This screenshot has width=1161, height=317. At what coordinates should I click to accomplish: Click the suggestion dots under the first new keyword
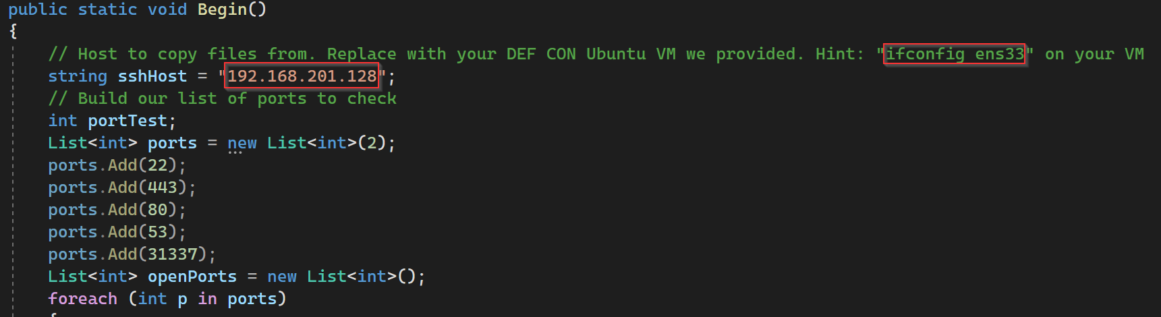point(235,152)
